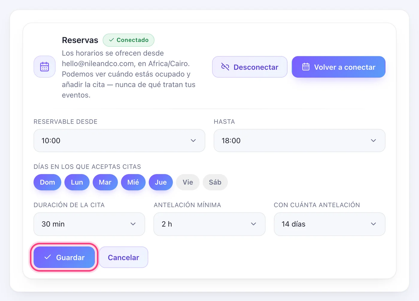The image size is (419, 301).
Task: Open the Hasta time dropdown
Action: tap(299, 141)
